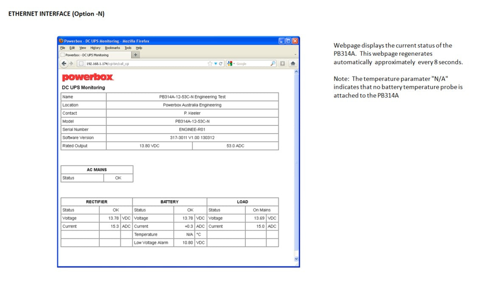Click the browser back arrow button
Screen dimensions: 478x293
click(64, 63)
